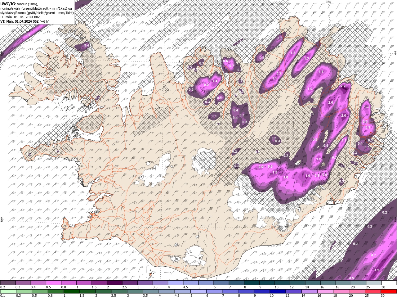Viewport: 397px width, 298px height.
Task: Select the pale lavender snow swatch starting at 4
Action: (x=176, y=283)
